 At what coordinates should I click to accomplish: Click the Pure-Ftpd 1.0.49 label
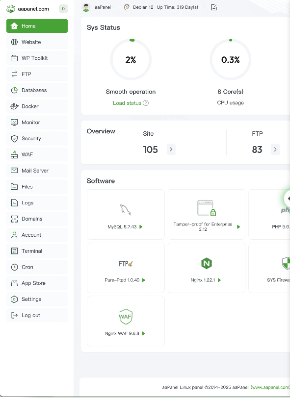122,280
